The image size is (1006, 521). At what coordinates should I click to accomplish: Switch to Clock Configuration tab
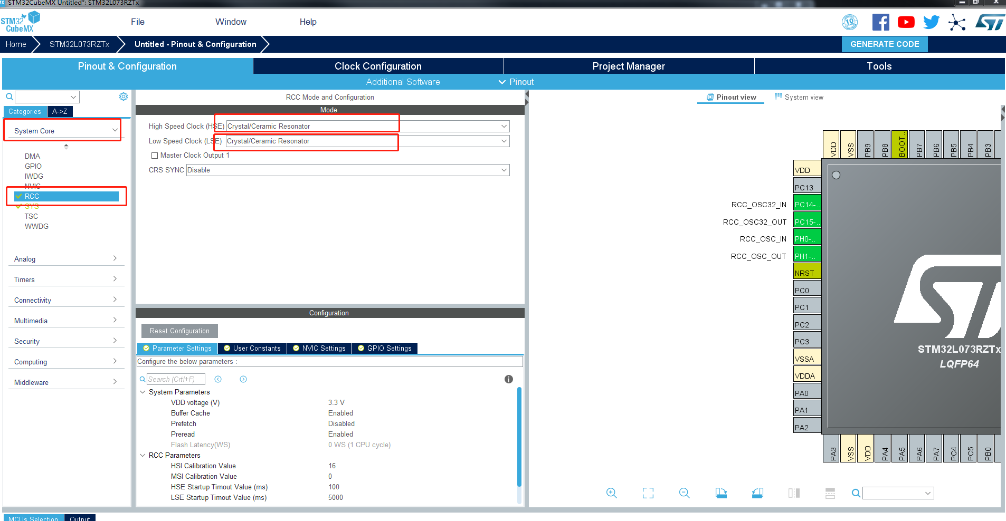tap(378, 66)
